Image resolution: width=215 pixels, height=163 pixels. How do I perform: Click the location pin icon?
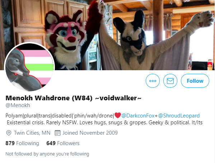point(9,133)
